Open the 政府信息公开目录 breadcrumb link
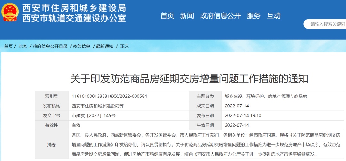 click(x=50, y=46)
